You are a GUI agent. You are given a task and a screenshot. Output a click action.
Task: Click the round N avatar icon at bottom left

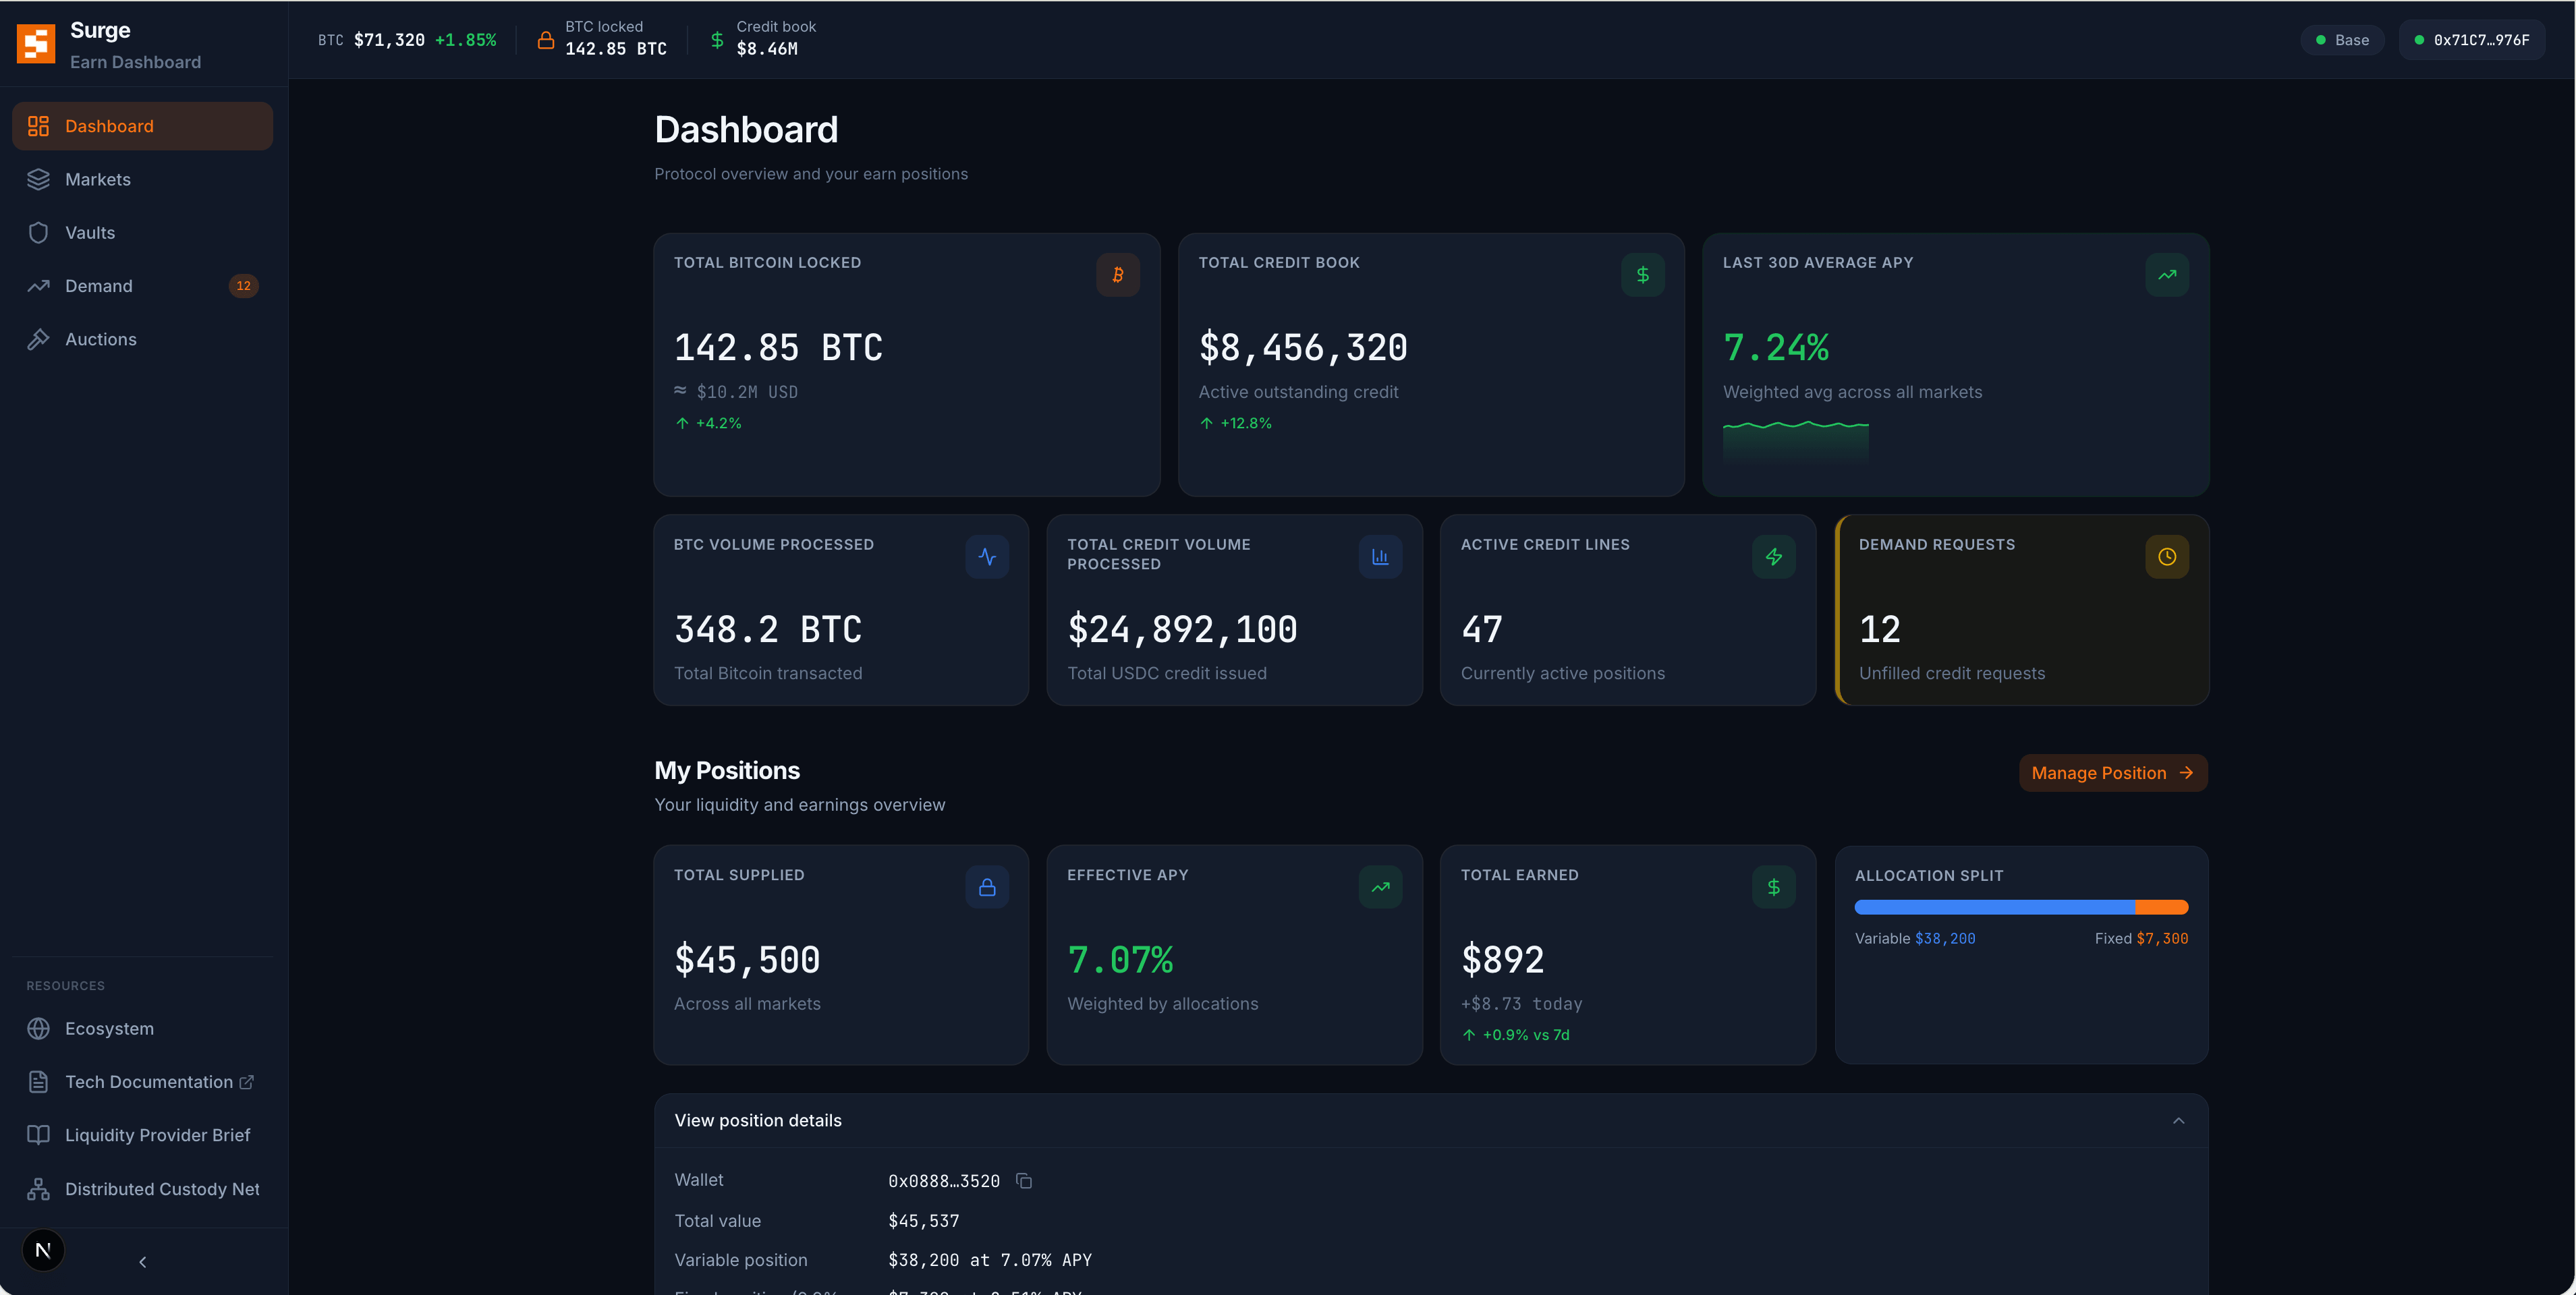click(x=43, y=1250)
